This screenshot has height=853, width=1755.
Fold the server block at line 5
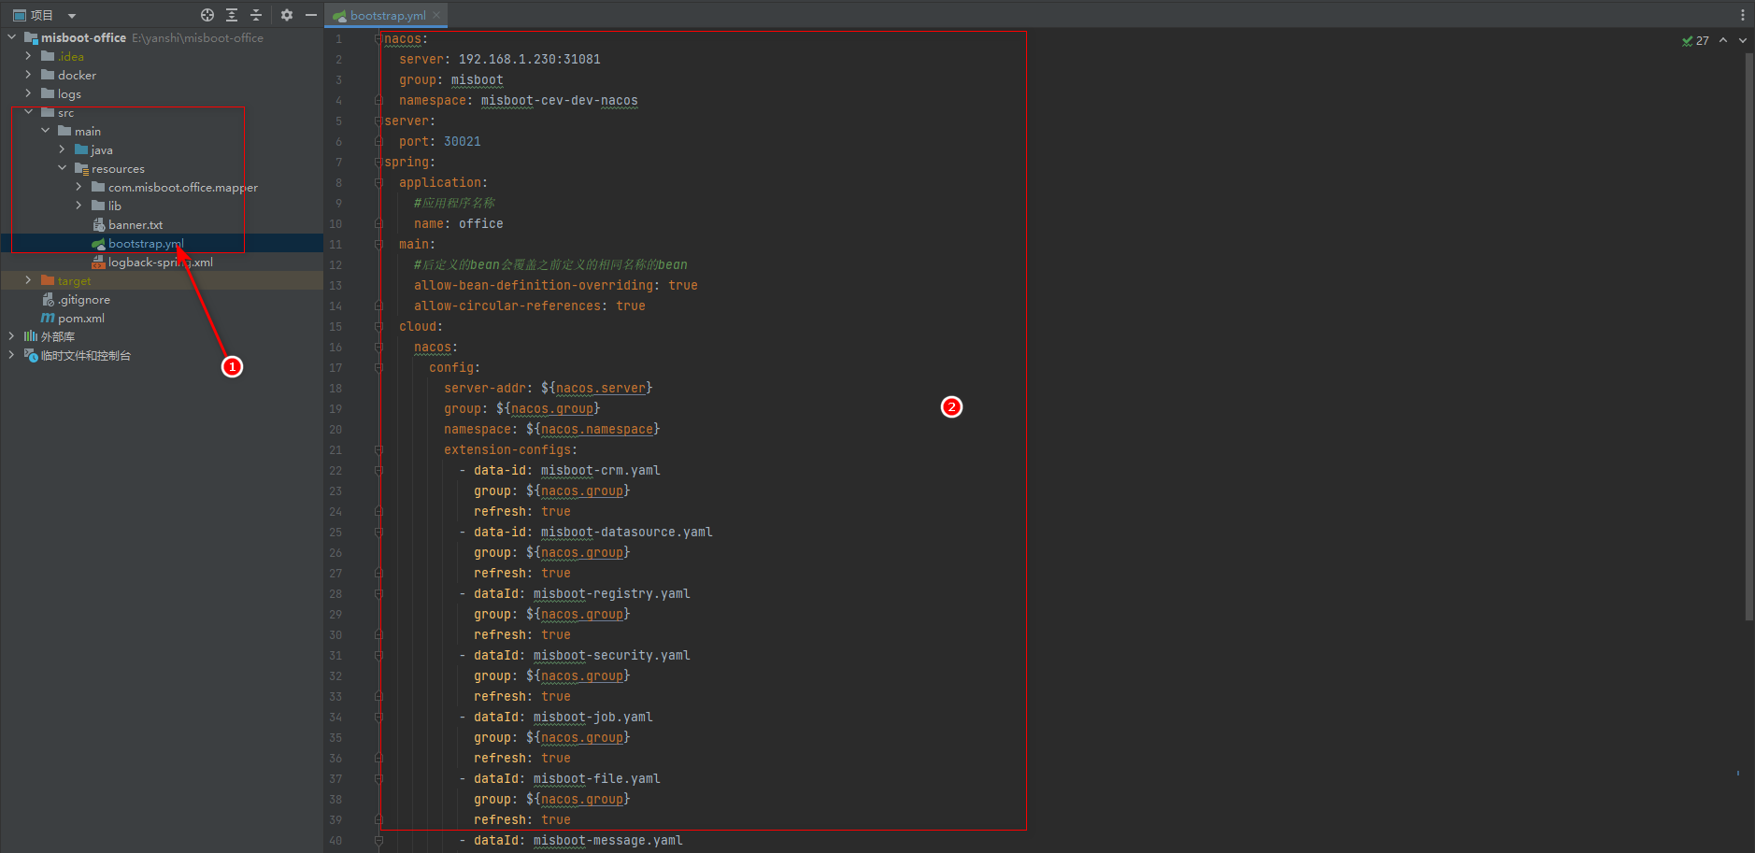[x=378, y=121]
